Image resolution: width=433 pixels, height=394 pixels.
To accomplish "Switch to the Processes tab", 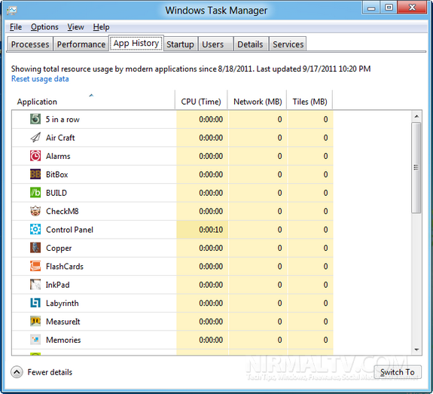I will 30,44.
